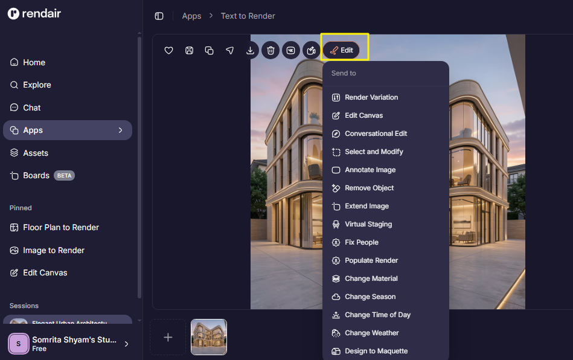This screenshot has height=360, width=573.
Task: Click the copy icon in the render toolbar
Action: tap(209, 51)
